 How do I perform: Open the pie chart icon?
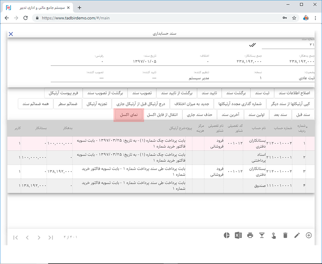point(226,236)
